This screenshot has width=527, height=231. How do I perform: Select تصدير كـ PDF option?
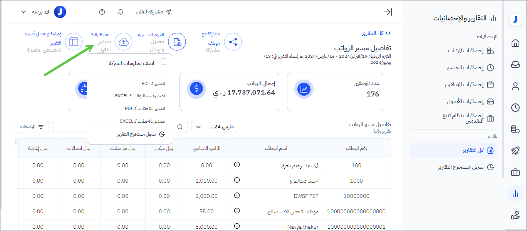[x=153, y=83]
